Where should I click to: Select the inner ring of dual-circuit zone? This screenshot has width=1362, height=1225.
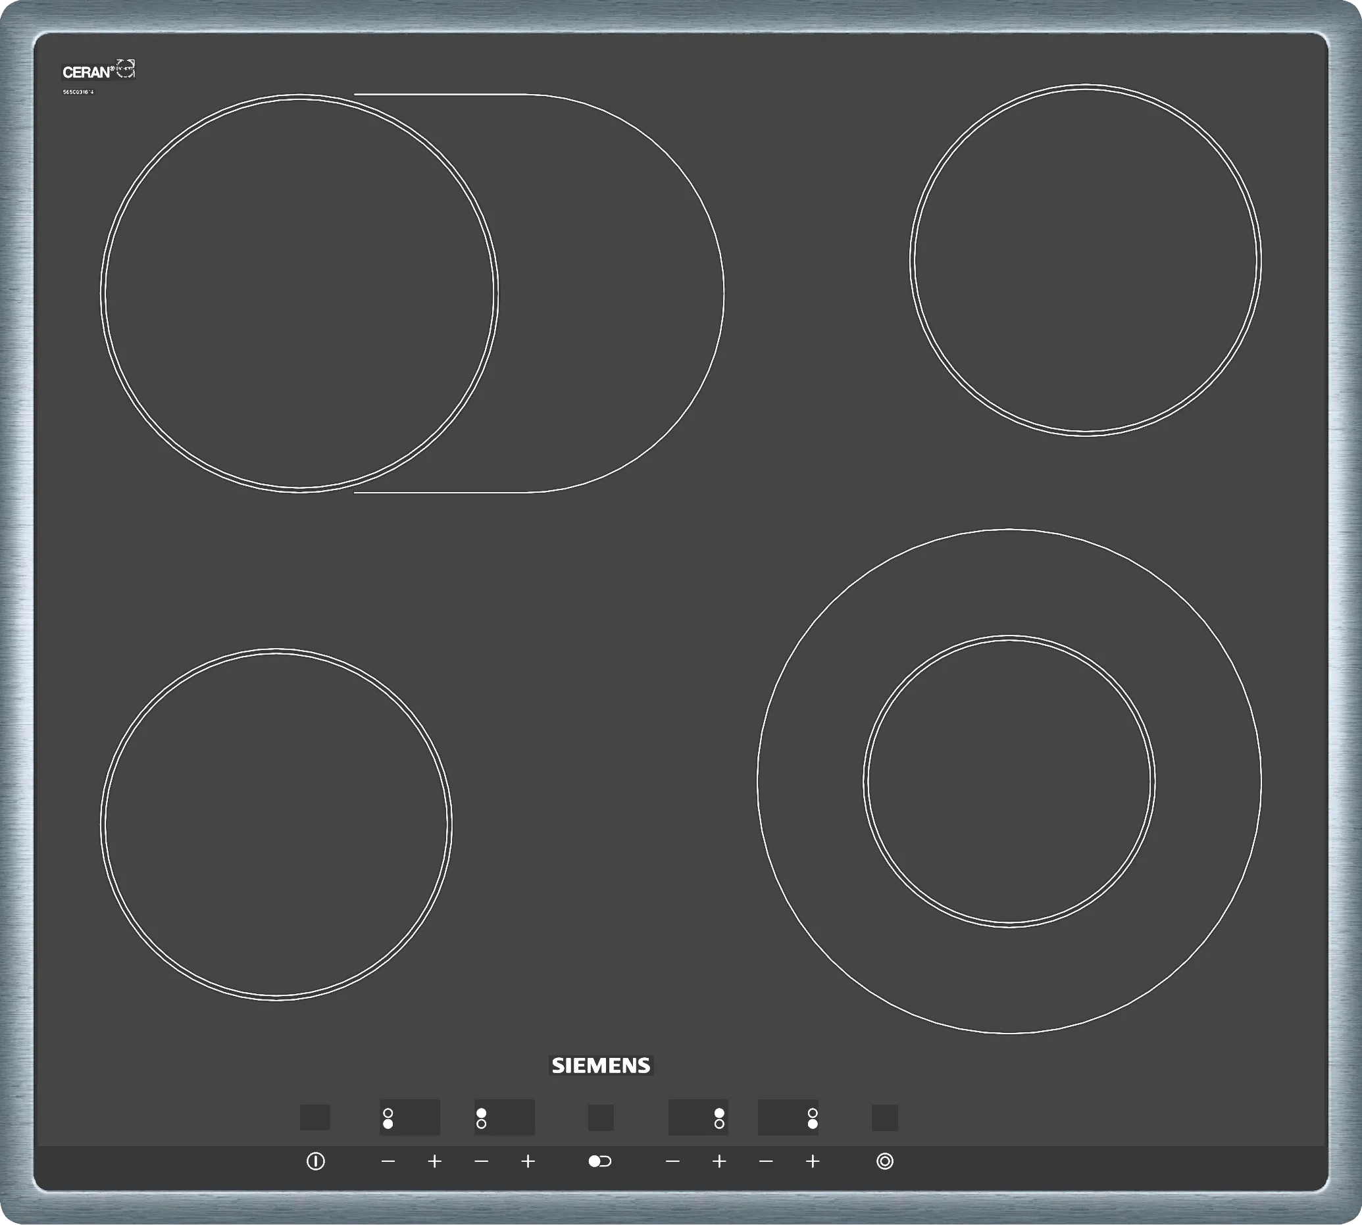tap(1009, 782)
